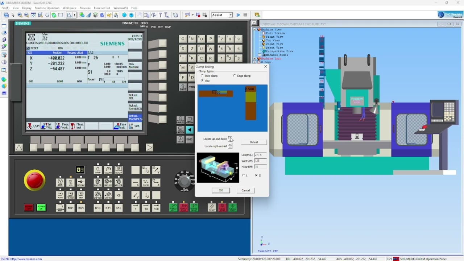Open the Workpiece menu
The height and width of the screenshot is (261, 464).
point(70,8)
